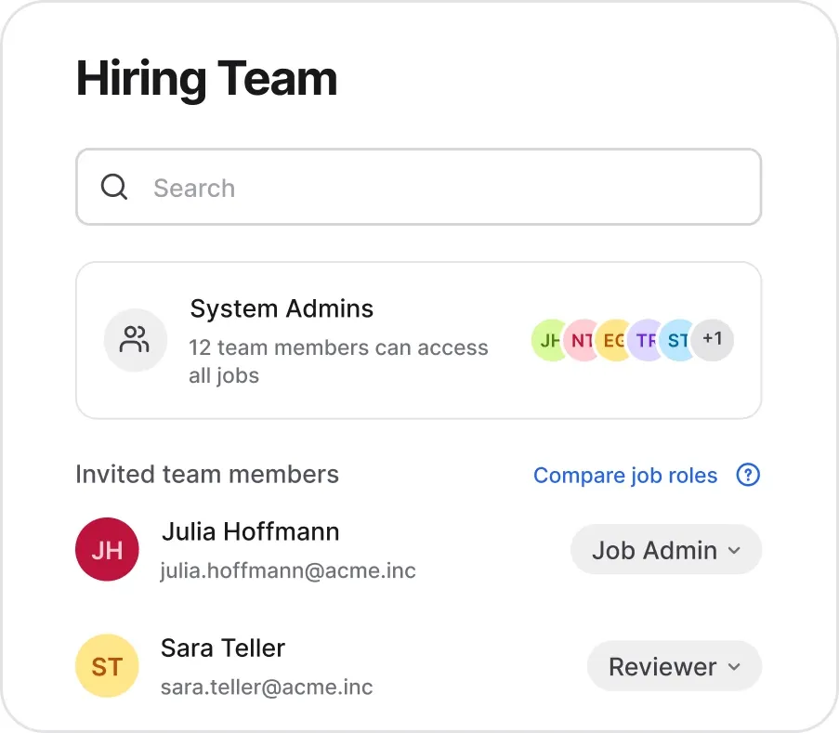The width and height of the screenshot is (839, 733).
Task: Click Julia Hoffmann's red JH avatar
Action: click(107, 549)
